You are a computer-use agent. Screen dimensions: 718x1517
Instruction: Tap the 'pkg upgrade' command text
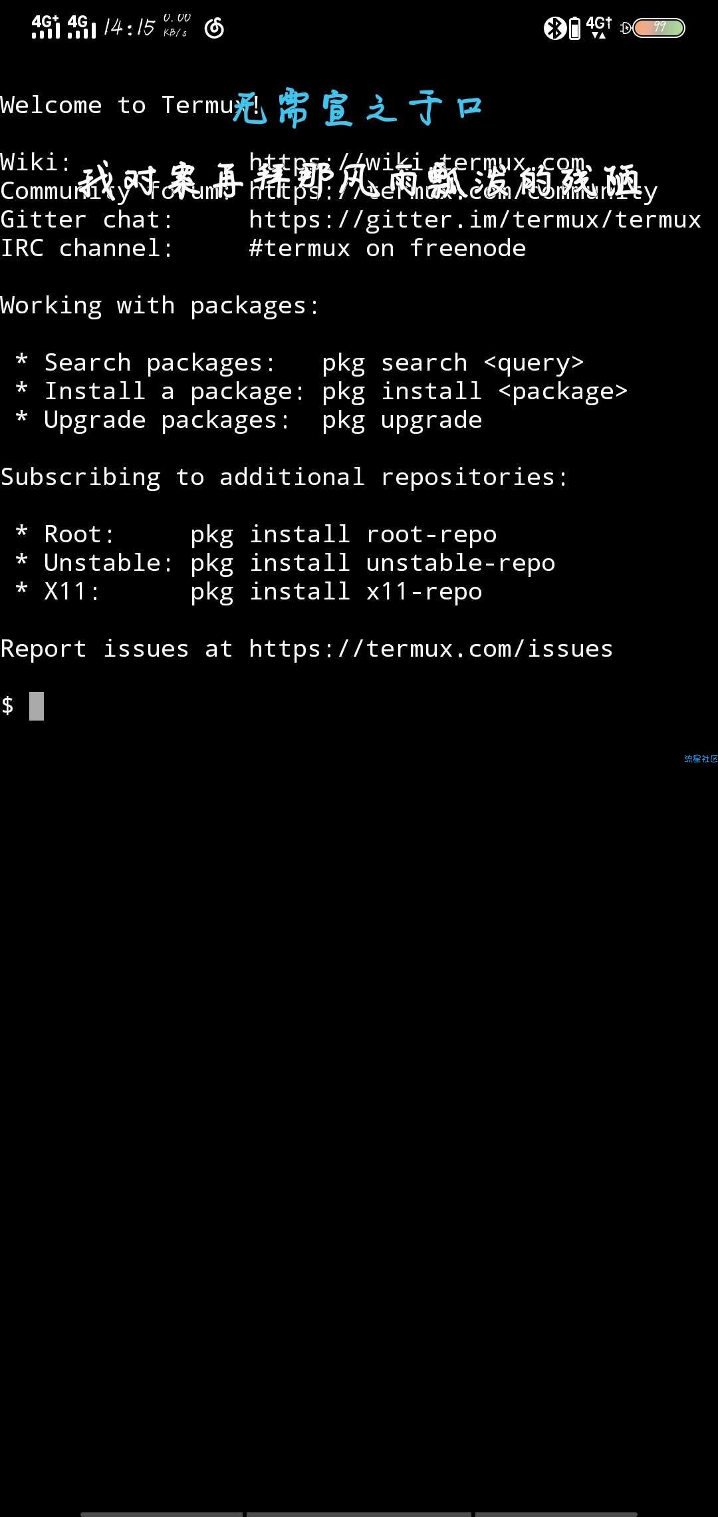(x=402, y=421)
